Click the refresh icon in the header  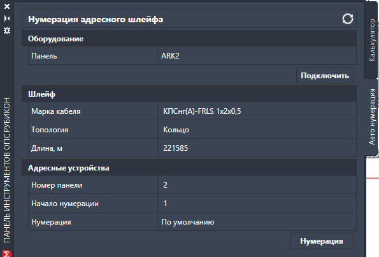348,19
